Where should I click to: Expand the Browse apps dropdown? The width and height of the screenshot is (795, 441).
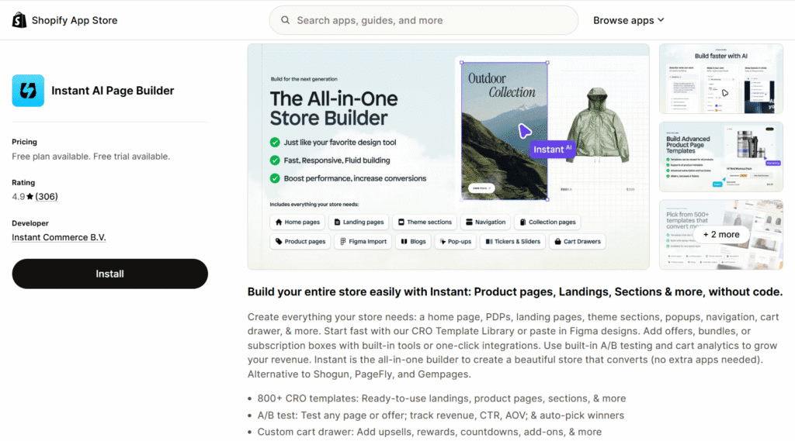(629, 20)
